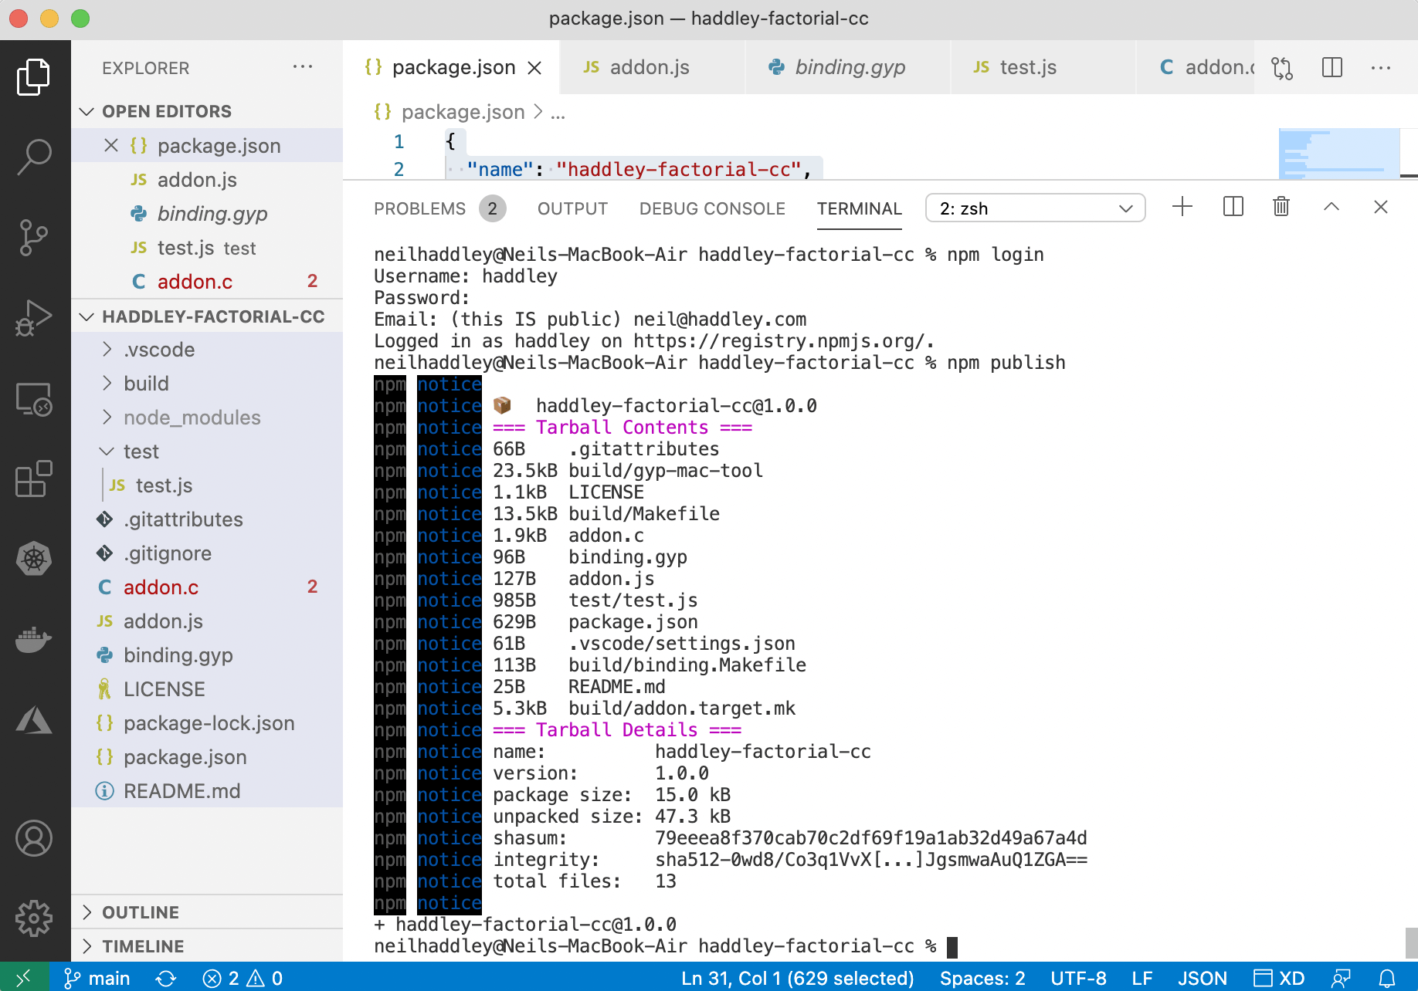This screenshot has height=991, width=1418.
Task: Toggle split terminal pane
Action: (1233, 207)
